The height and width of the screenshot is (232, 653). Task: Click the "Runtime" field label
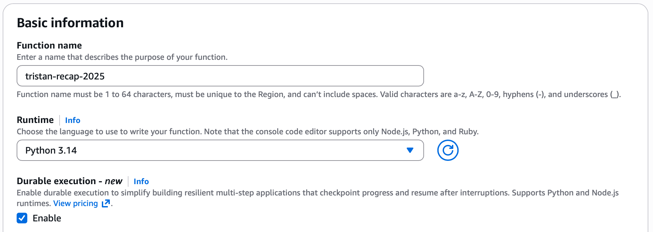point(35,120)
